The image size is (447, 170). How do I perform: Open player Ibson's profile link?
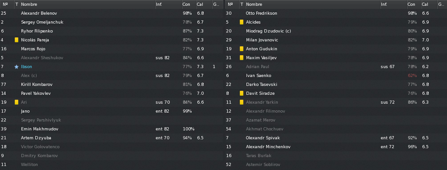point(26,66)
